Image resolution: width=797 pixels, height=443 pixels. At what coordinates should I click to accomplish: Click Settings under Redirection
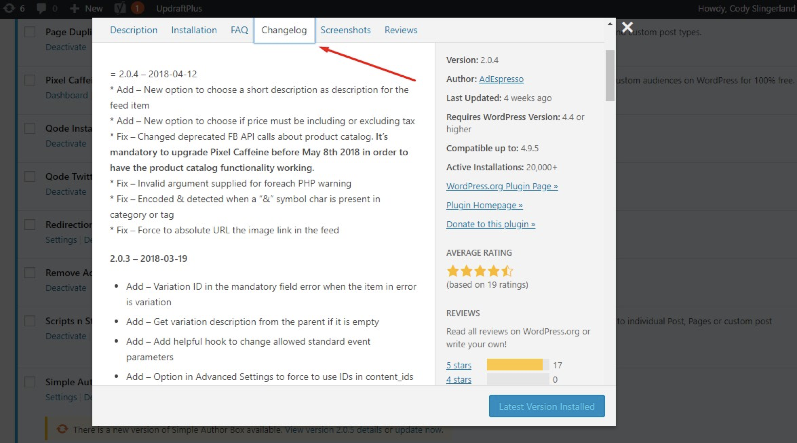coord(61,240)
